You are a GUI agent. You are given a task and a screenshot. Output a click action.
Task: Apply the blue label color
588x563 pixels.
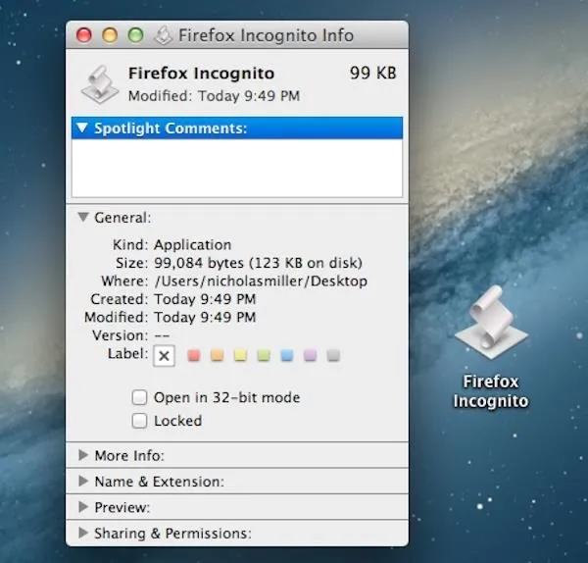pyautogui.click(x=287, y=355)
